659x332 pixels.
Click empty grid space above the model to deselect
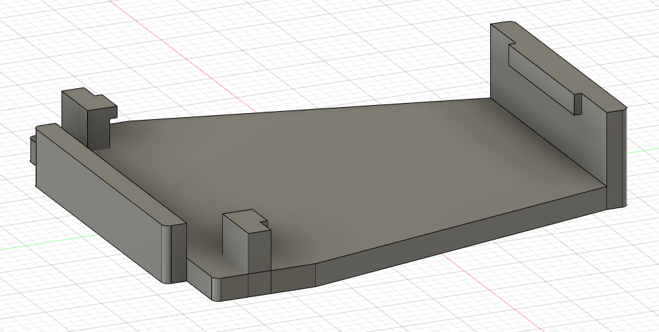click(x=338, y=40)
